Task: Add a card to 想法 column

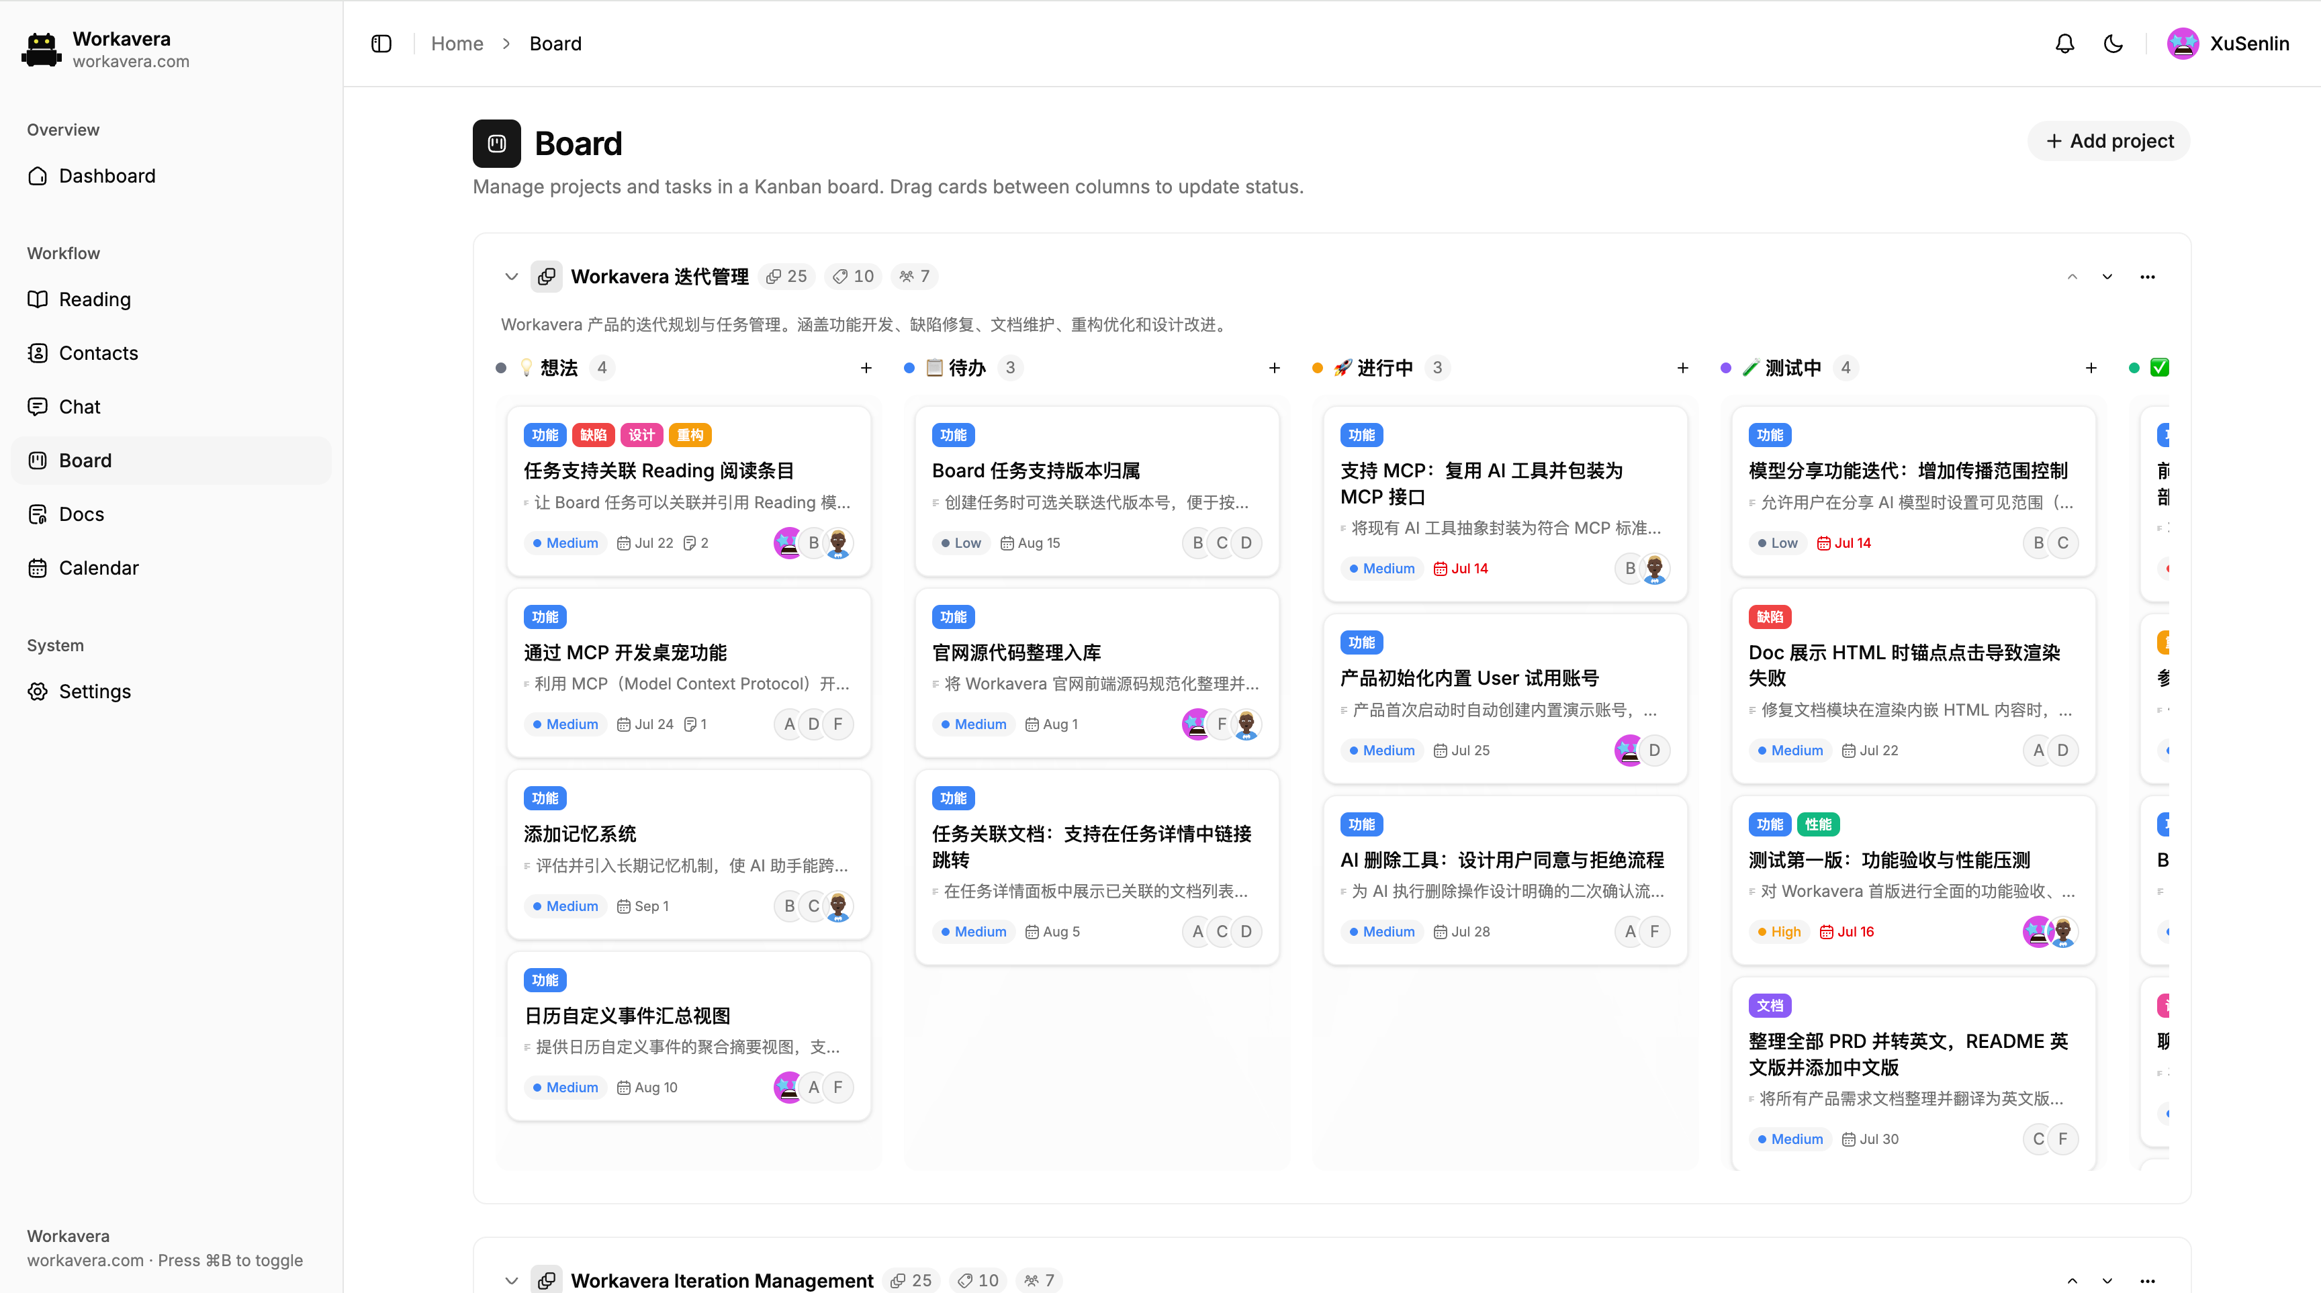Action: click(x=866, y=367)
